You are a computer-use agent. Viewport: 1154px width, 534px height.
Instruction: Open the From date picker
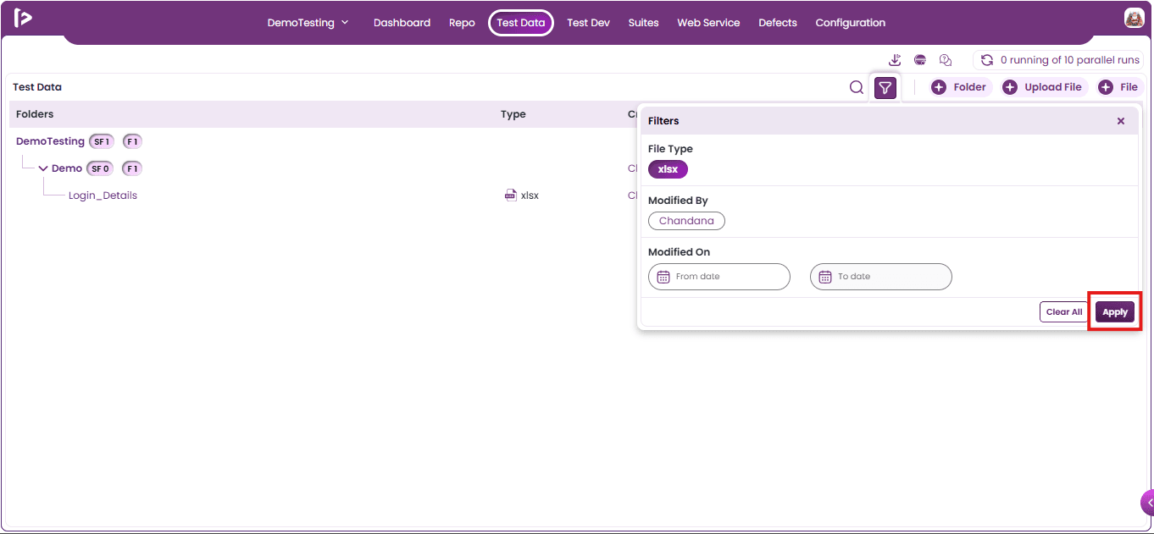[719, 277]
